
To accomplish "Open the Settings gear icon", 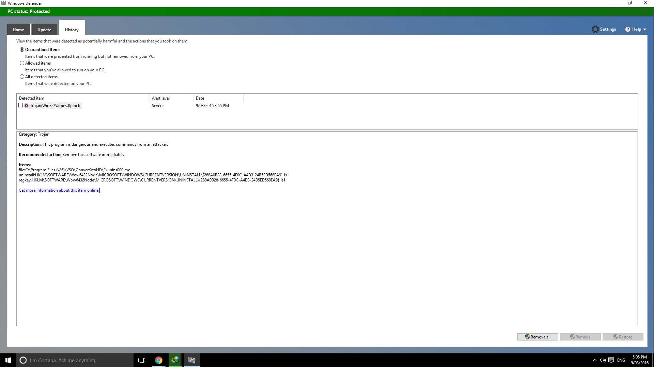I will click(x=595, y=29).
